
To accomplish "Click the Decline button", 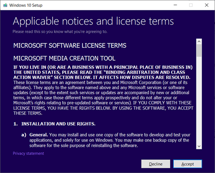I will click(x=155, y=164).
